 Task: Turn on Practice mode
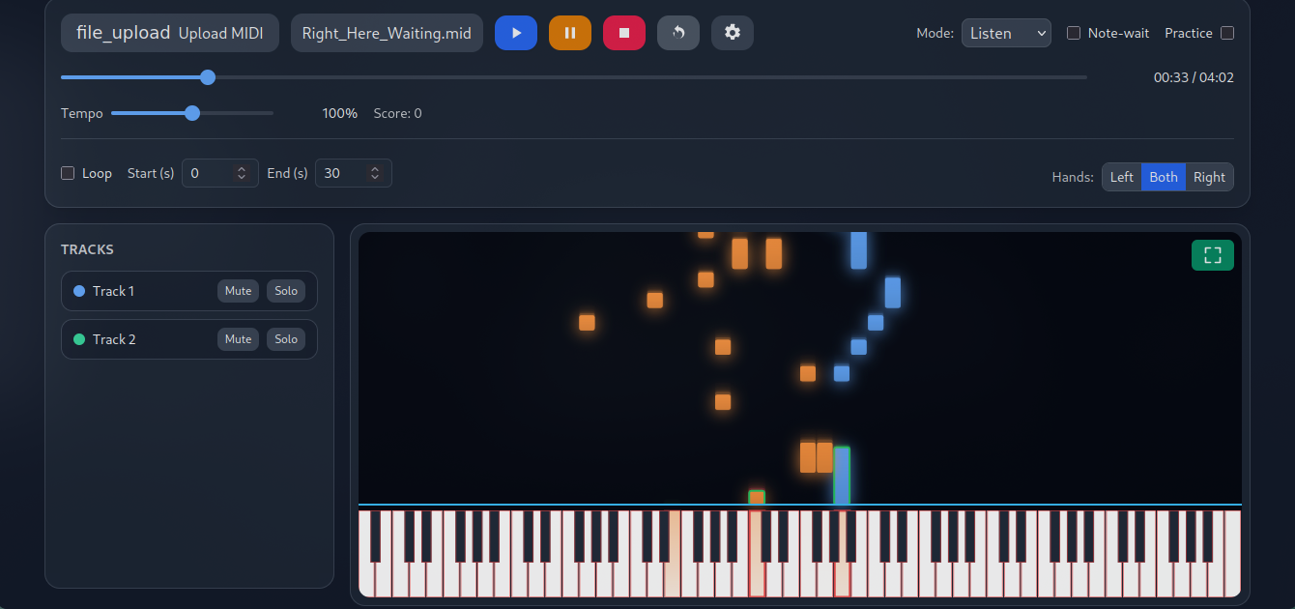pos(1226,32)
